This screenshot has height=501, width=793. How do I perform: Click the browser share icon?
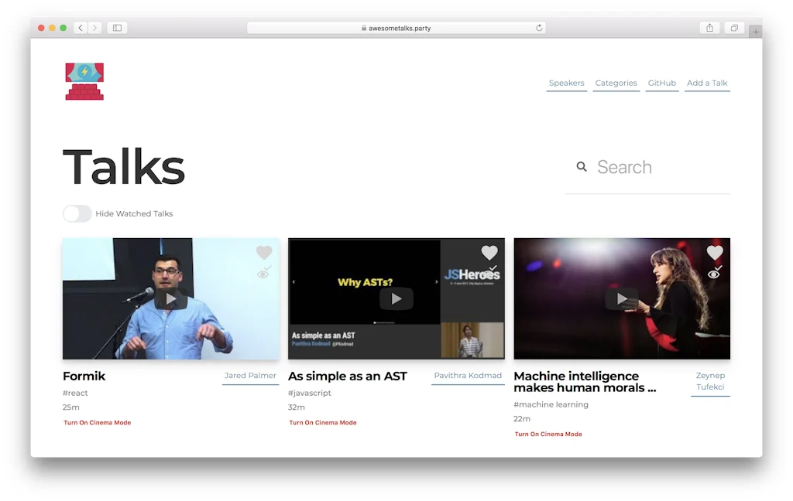point(709,28)
